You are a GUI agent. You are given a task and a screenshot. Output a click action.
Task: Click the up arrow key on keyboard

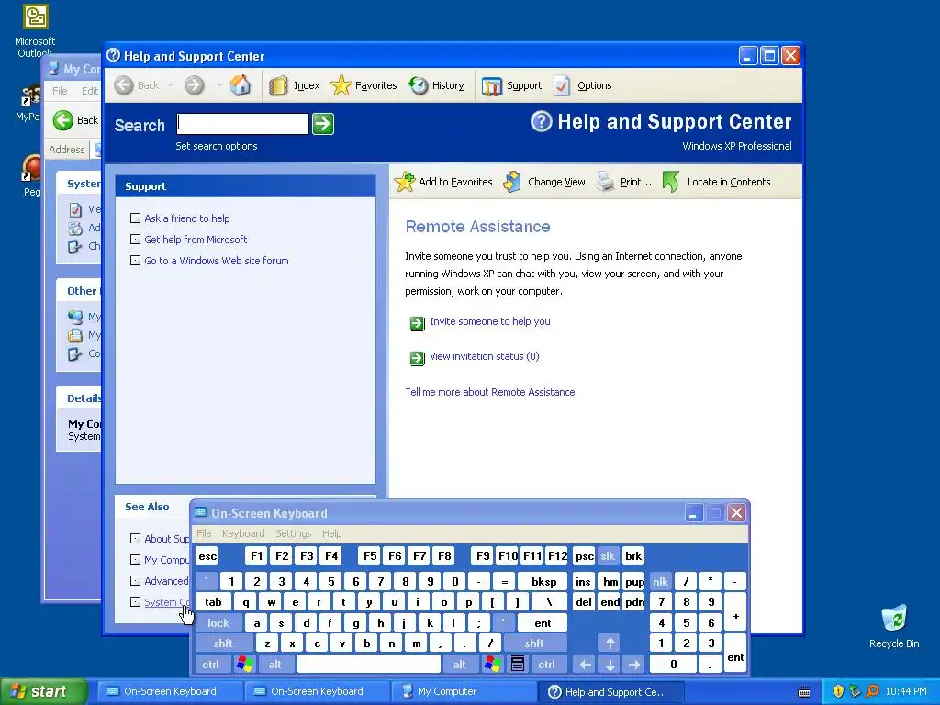(610, 643)
